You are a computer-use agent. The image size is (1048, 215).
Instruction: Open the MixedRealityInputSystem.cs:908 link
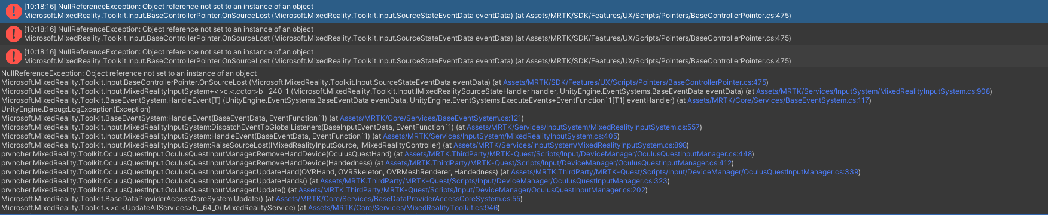873,91
